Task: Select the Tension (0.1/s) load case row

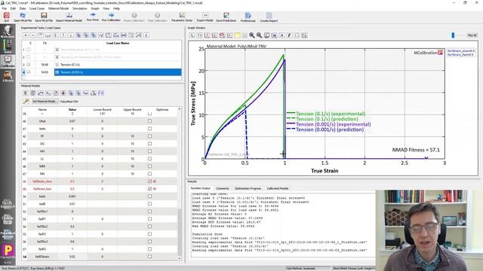Action: pyautogui.click(x=118, y=65)
